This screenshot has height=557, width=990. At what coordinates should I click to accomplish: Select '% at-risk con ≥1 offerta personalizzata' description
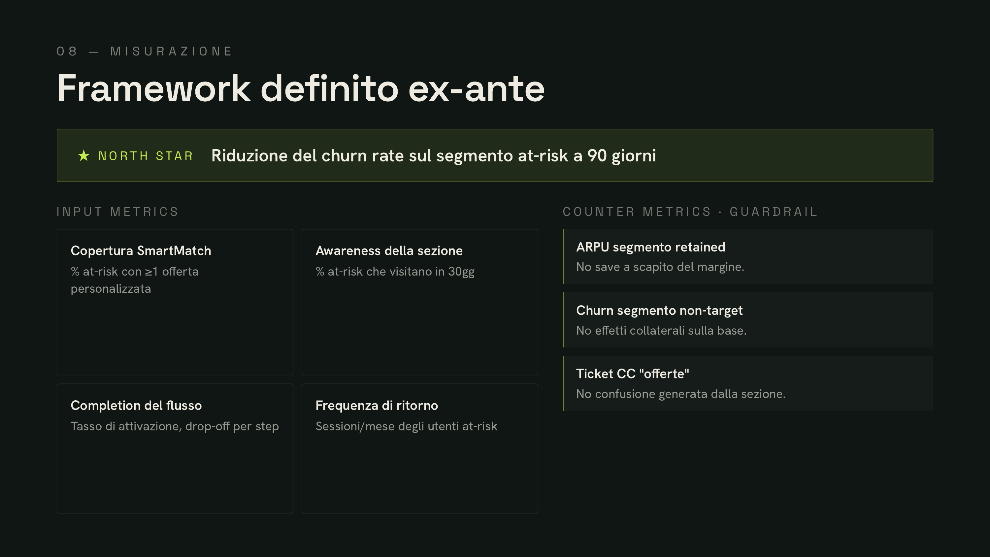[x=135, y=280]
